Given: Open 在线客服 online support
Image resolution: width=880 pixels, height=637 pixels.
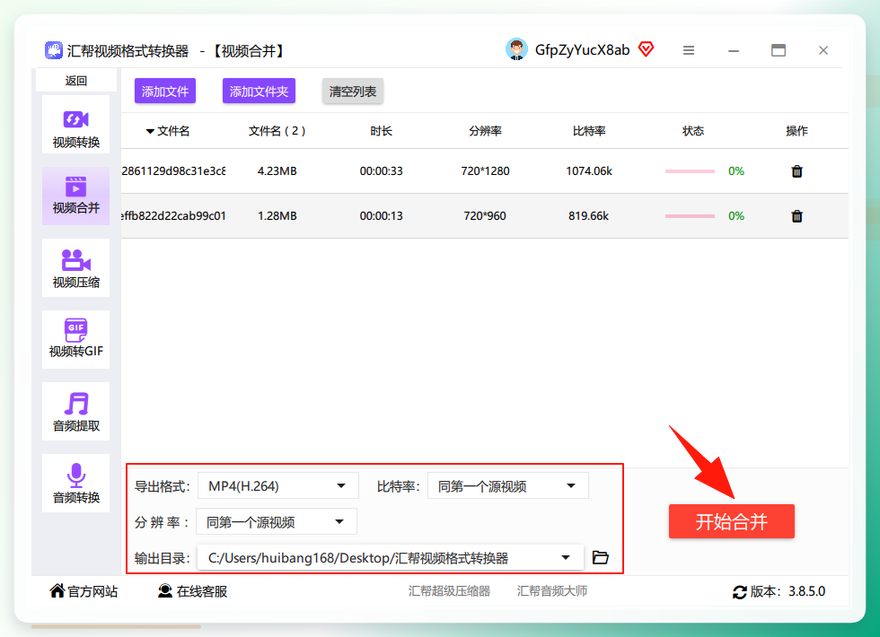Looking at the screenshot, I should [192, 591].
